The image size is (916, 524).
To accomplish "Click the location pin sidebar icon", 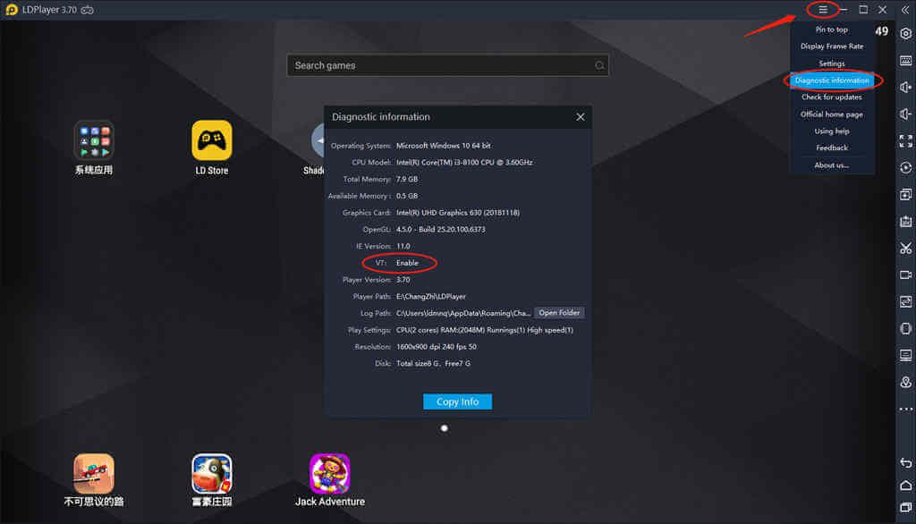I will (x=905, y=382).
